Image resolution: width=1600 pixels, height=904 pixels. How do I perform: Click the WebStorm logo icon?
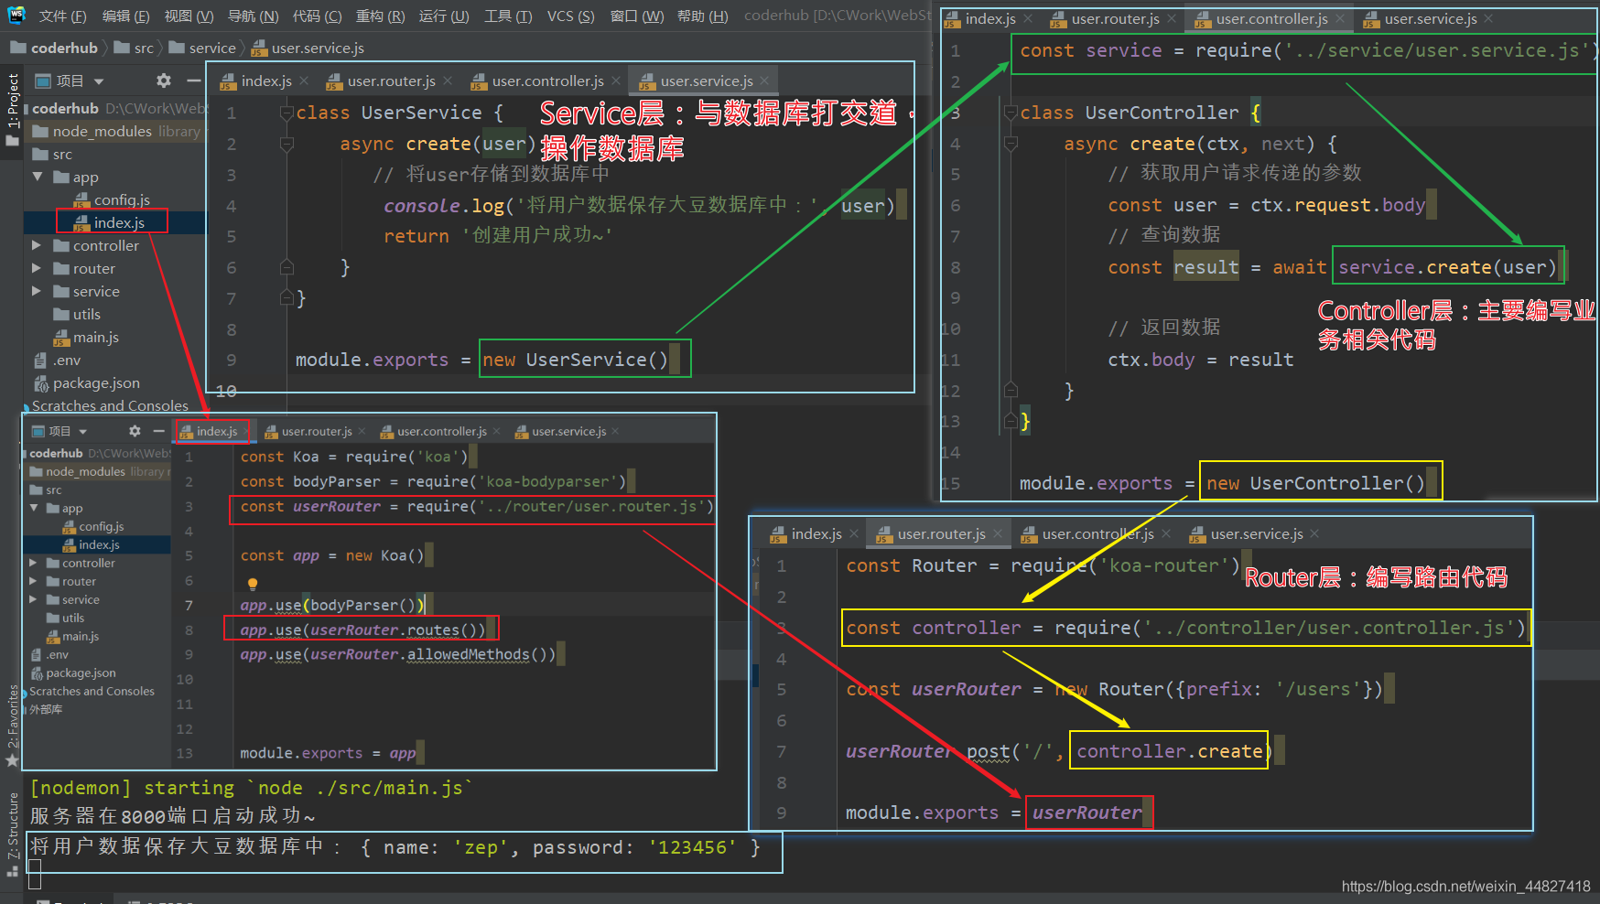coord(16,16)
